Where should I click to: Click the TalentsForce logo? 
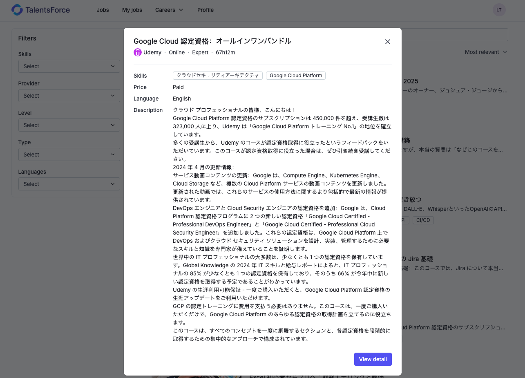point(40,10)
